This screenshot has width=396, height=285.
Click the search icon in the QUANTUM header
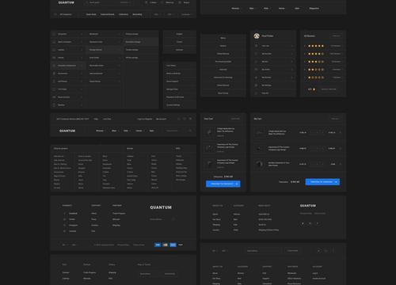[x=190, y=131]
